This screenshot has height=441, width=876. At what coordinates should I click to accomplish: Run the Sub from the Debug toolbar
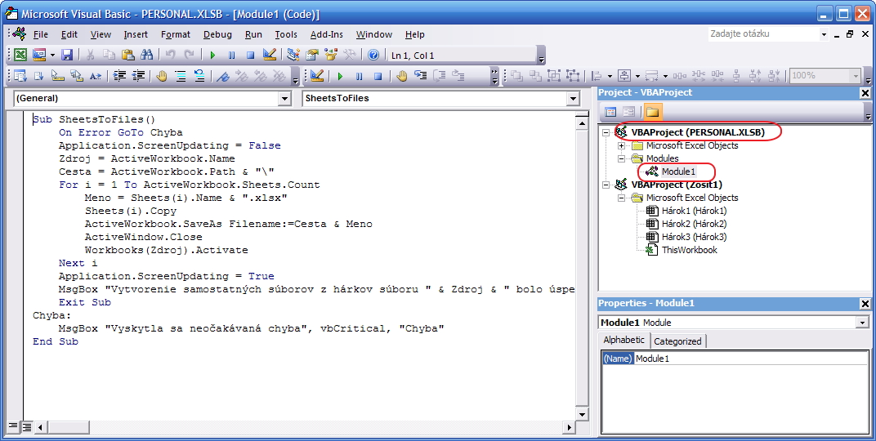[x=340, y=76]
